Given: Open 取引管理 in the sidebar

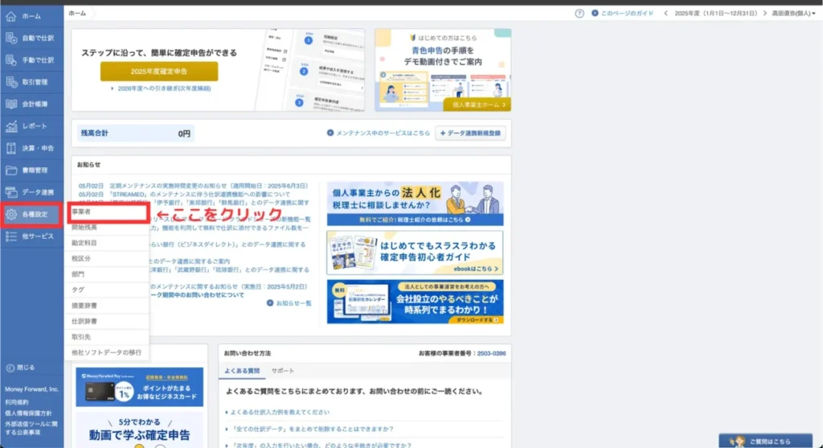Looking at the screenshot, I should tap(31, 82).
